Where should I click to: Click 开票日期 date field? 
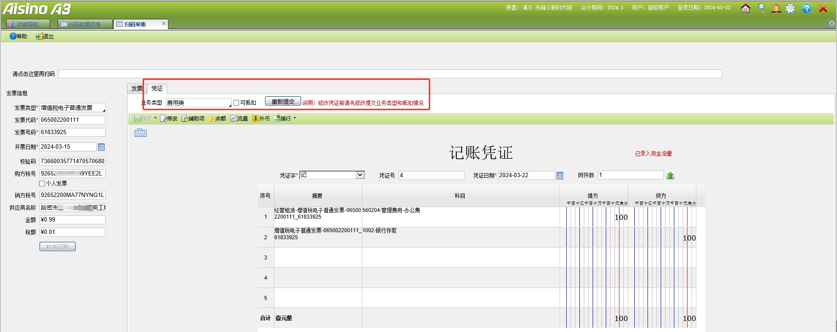click(68, 147)
